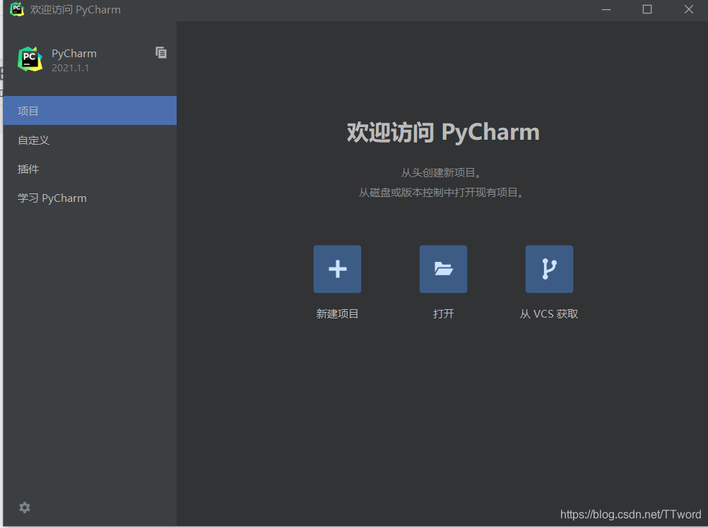708x528 pixels.
Task: Click the text 从磁盘或版本控制中打开现有项目。
Action: click(442, 193)
